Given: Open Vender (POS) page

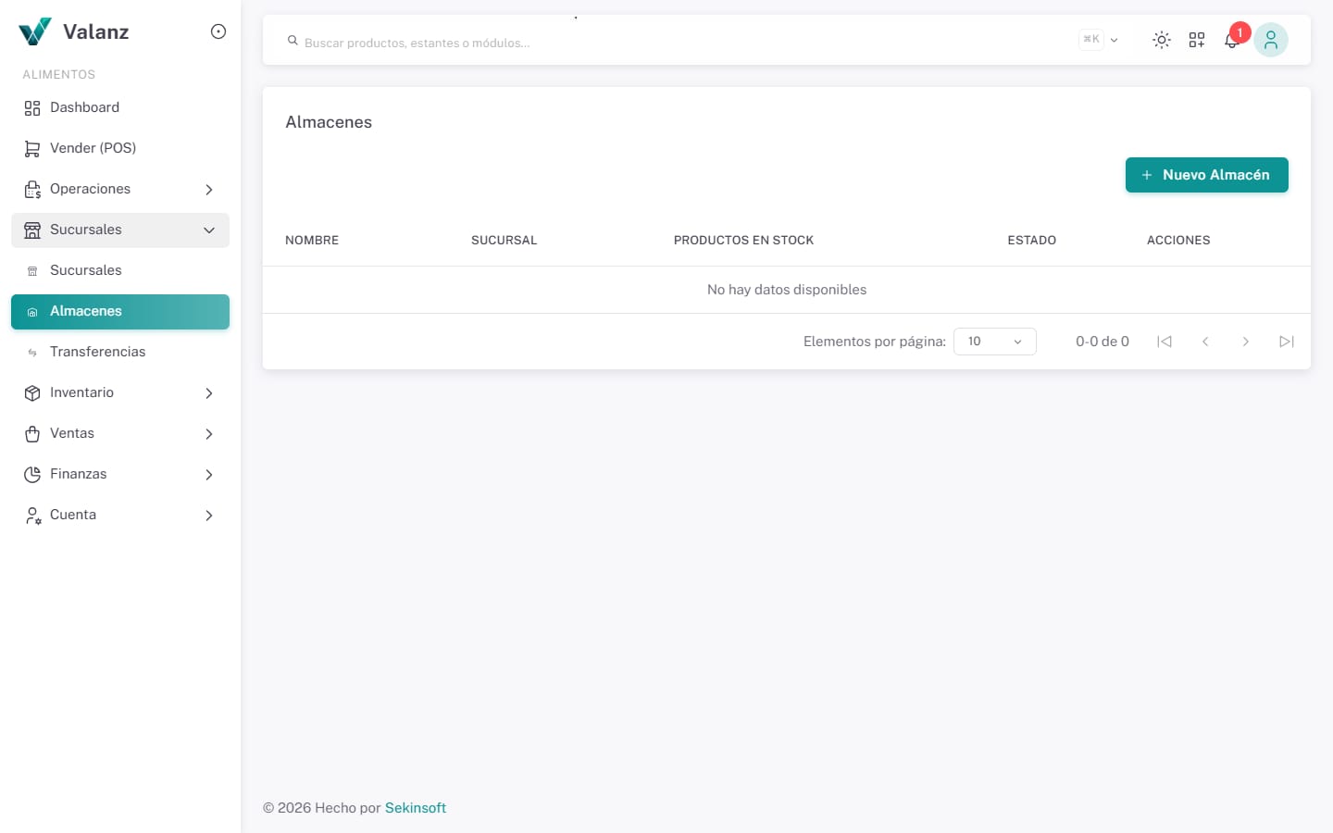Looking at the screenshot, I should (x=120, y=148).
